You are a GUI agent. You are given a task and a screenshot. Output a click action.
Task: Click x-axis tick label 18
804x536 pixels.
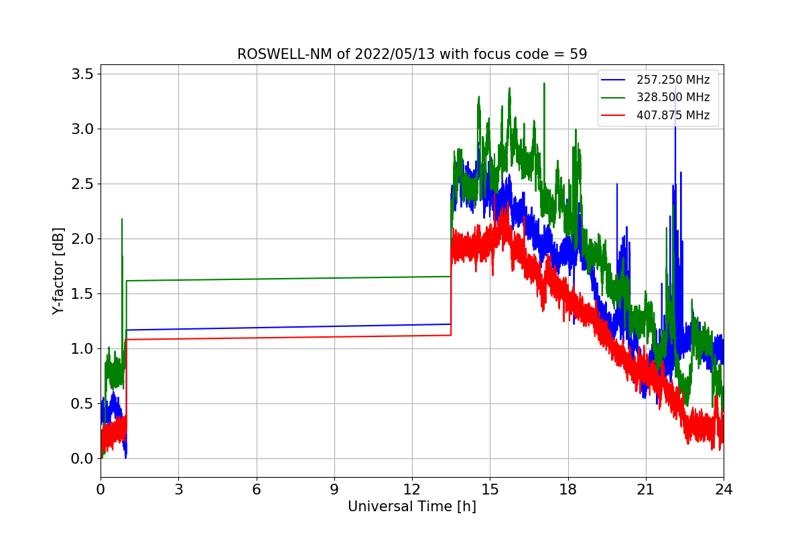567,489
